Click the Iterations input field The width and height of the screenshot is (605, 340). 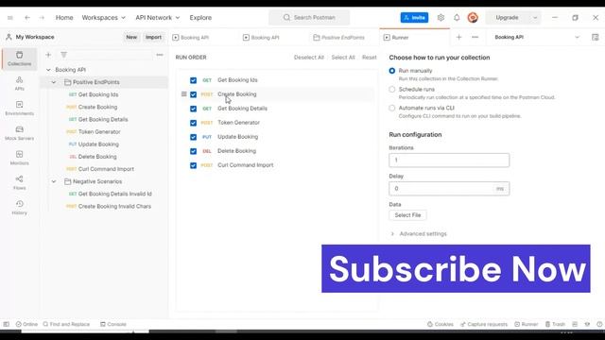[449, 161]
